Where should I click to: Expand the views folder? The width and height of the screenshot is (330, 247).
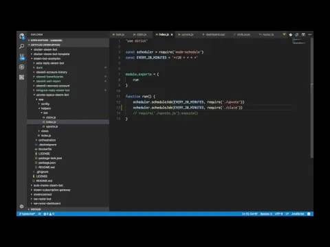tap(68, 131)
